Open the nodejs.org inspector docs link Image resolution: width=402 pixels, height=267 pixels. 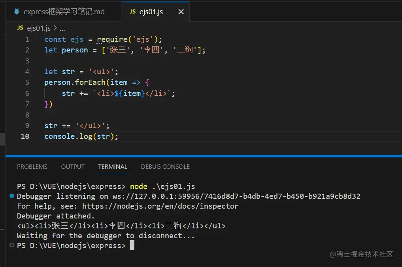click(160, 206)
